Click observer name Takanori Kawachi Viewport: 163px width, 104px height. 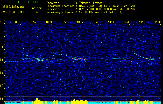[91, 3]
